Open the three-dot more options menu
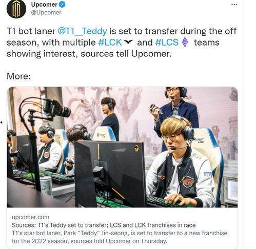This screenshot has height=249, width=256. [x=234, y=5]
